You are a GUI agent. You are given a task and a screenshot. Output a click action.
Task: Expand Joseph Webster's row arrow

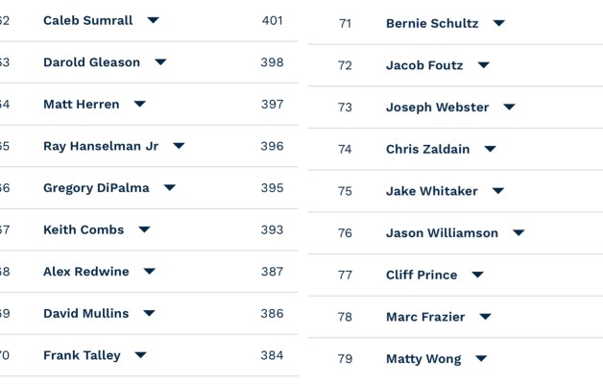pos(509,108)
